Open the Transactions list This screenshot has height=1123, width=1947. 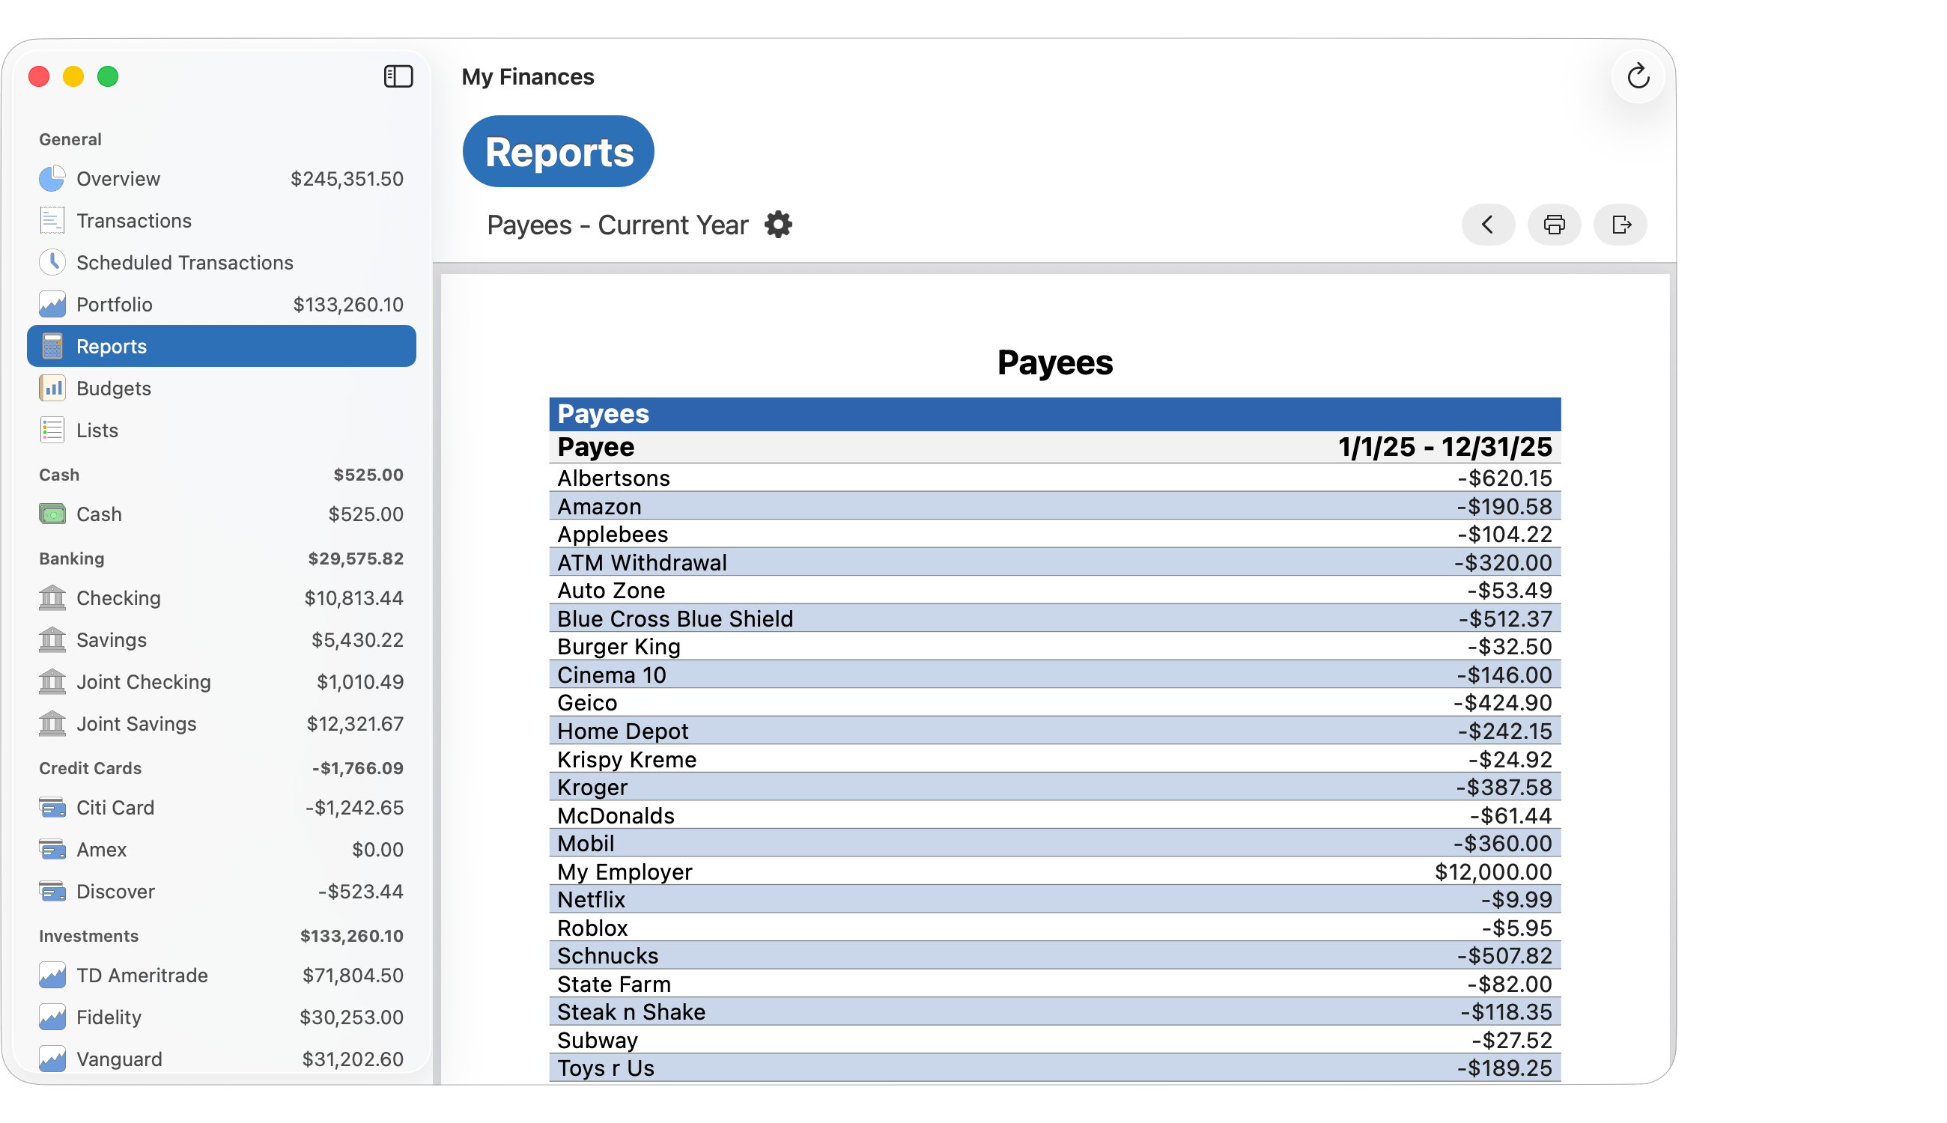135,221
